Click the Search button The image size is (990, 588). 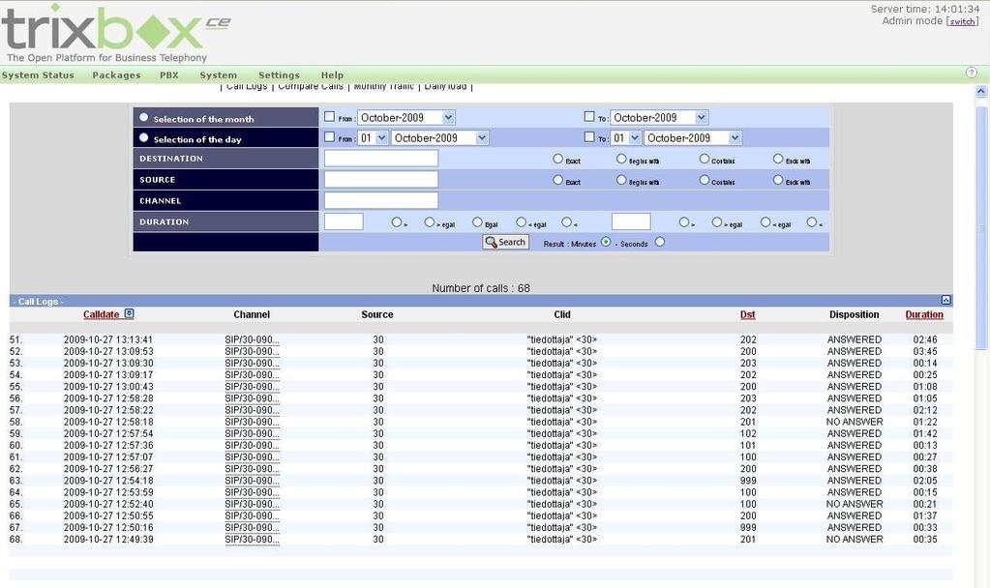pos(505,242)
